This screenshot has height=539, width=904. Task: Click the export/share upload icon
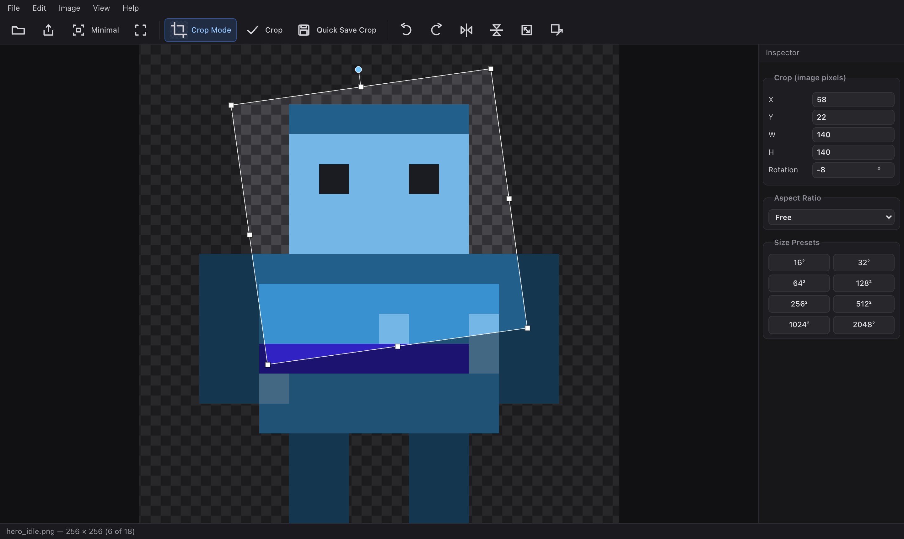[48, 30]
